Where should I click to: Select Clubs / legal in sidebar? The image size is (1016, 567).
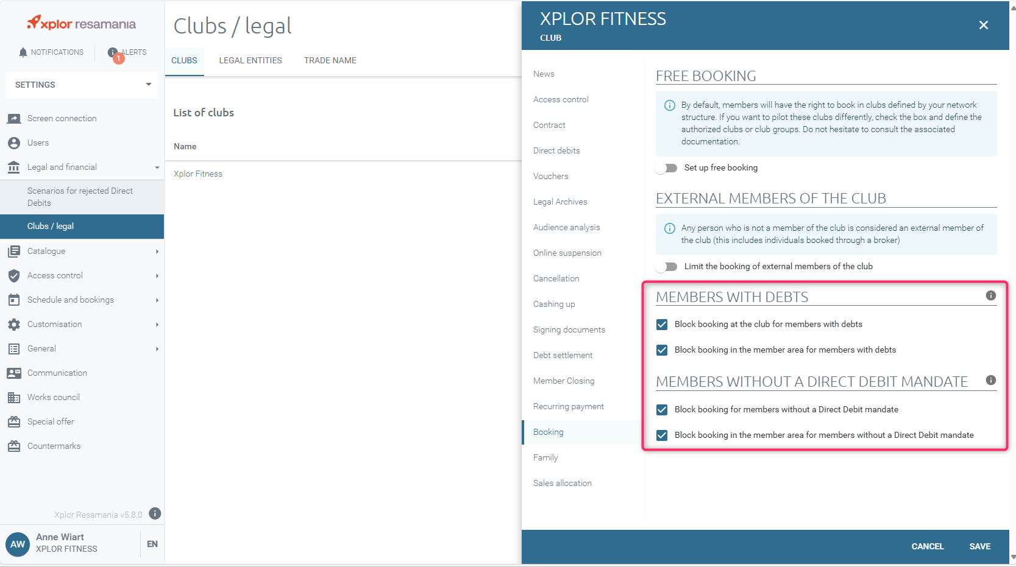tap(82, 226)
